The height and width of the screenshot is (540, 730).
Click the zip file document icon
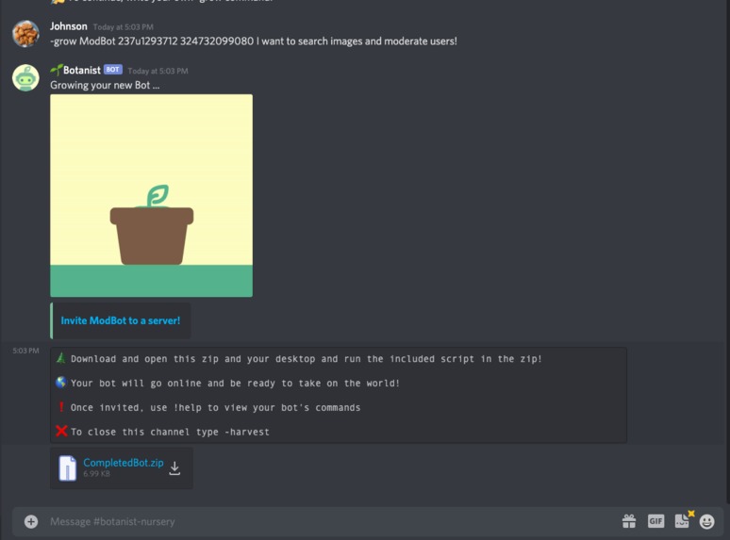(67, 468)
